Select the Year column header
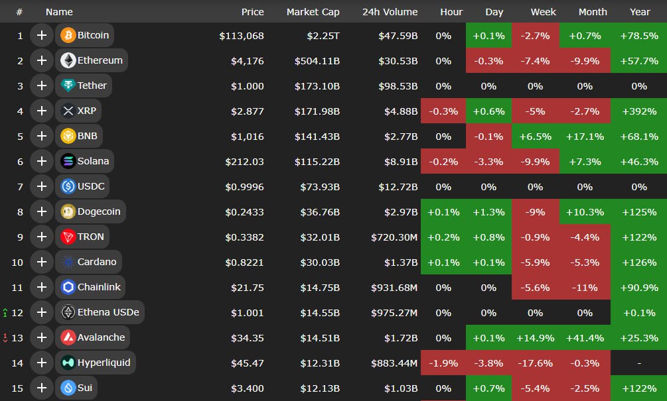 [x=640, y=12]
